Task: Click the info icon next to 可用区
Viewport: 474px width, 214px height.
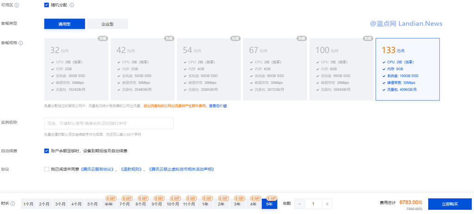Action: click(x=17, y=5)
